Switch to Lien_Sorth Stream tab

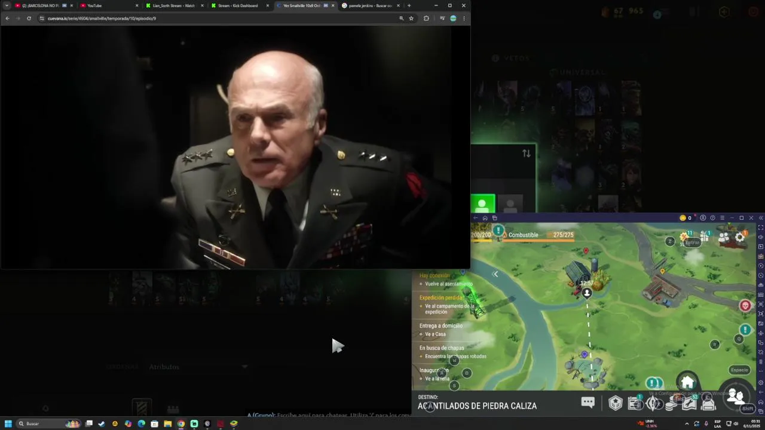(x=173, y=5)
